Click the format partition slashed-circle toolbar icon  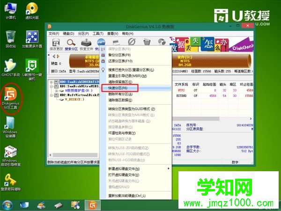132,42
